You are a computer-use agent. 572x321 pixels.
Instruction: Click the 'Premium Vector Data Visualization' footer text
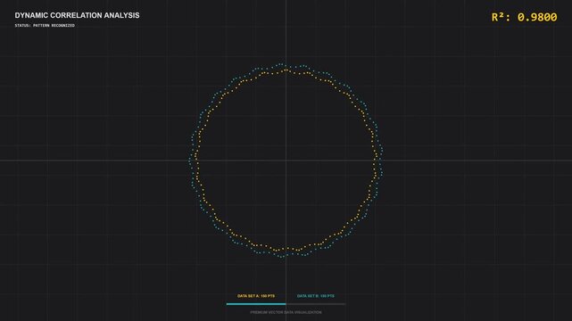(x=286, y=312)
